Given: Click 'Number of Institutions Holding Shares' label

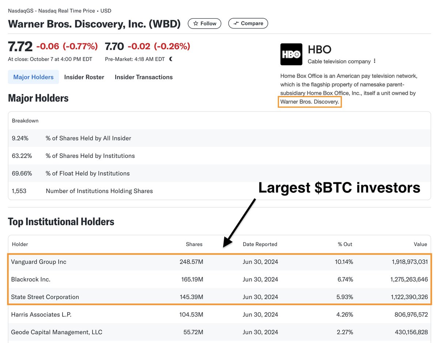Looking at the screenshot, I should [99, 191].
